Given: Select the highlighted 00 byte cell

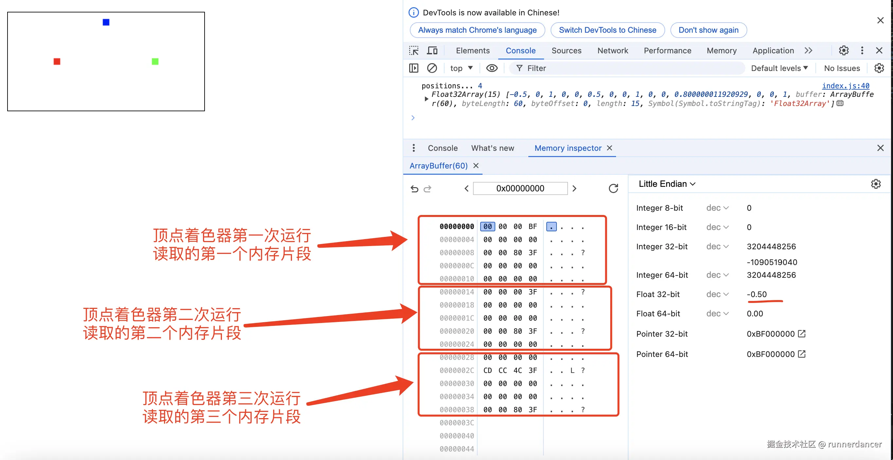Looking at the screenshot, I should pos(487,226).
